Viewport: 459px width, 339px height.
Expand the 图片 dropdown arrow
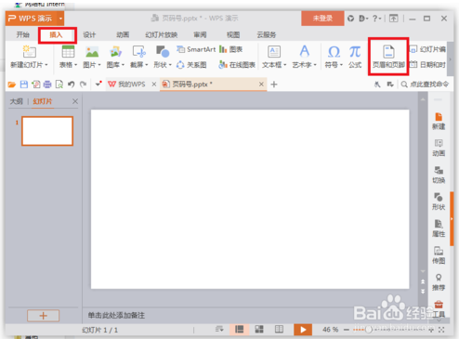click(x=99, y=65)
